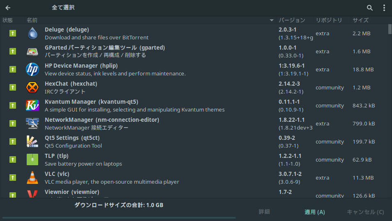Toggle the upgrade status for qt5ct
The width and height of the screenshot is (392, 221).
[x=13, y=141]
